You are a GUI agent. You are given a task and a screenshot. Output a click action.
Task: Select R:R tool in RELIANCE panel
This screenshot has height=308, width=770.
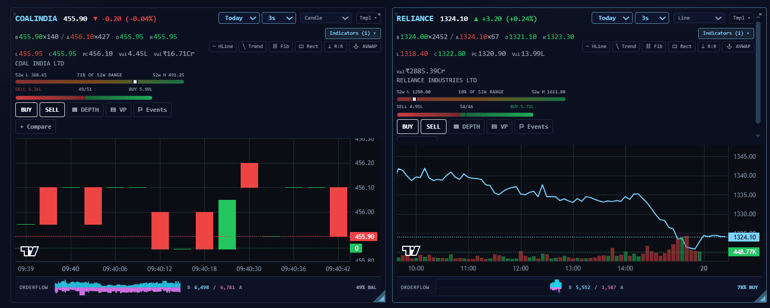[710, 46]
